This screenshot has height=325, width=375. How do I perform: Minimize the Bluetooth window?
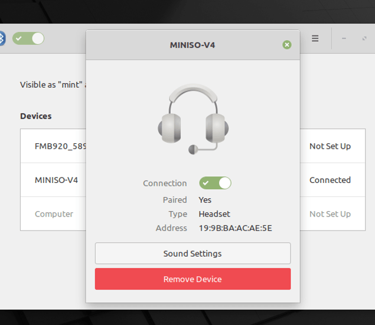tap(344, 38)
